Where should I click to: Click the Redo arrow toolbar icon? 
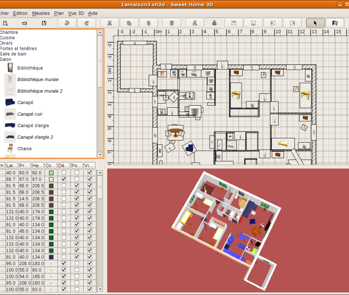pos(87,23)
